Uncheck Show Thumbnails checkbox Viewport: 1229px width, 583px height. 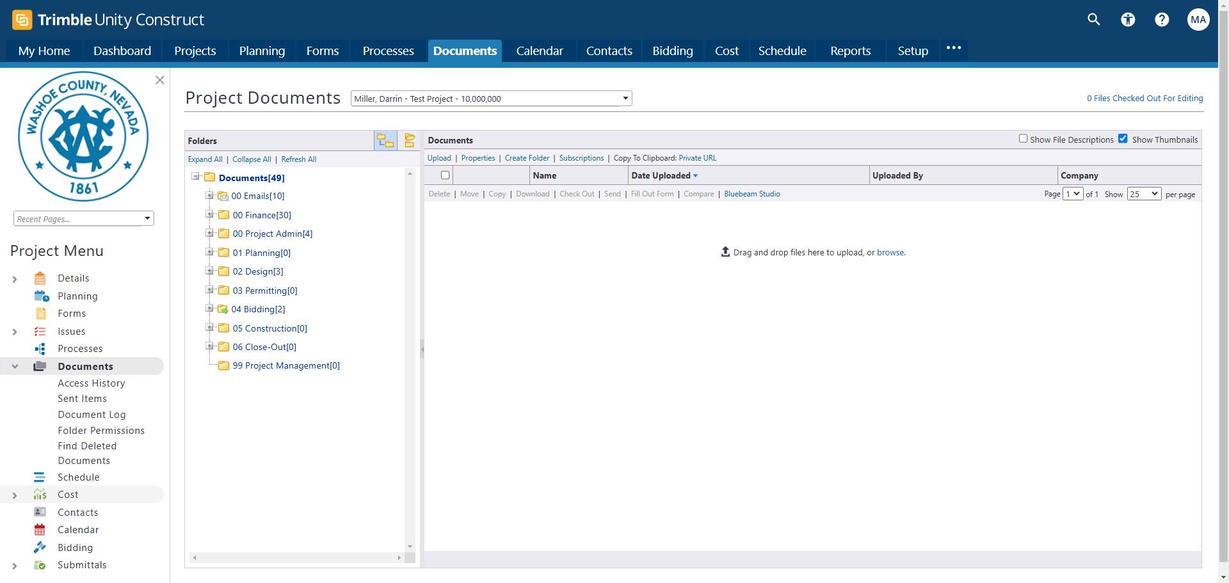(1123, 139)
